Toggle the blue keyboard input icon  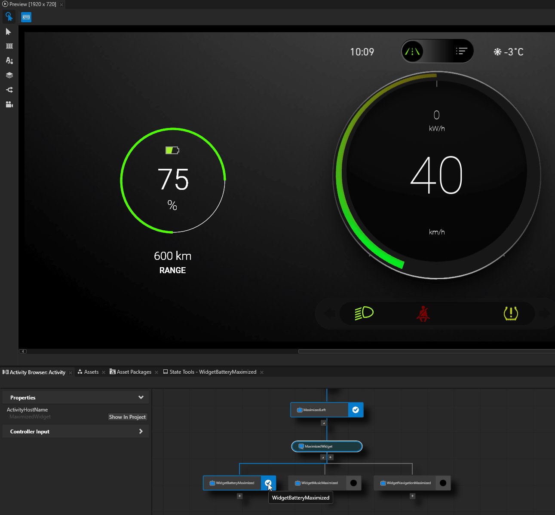(x=26, y=17)
